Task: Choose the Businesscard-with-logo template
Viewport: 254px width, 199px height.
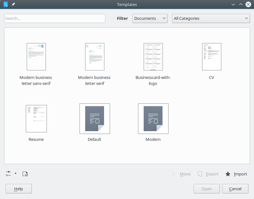Action: [x=153, y=57]
